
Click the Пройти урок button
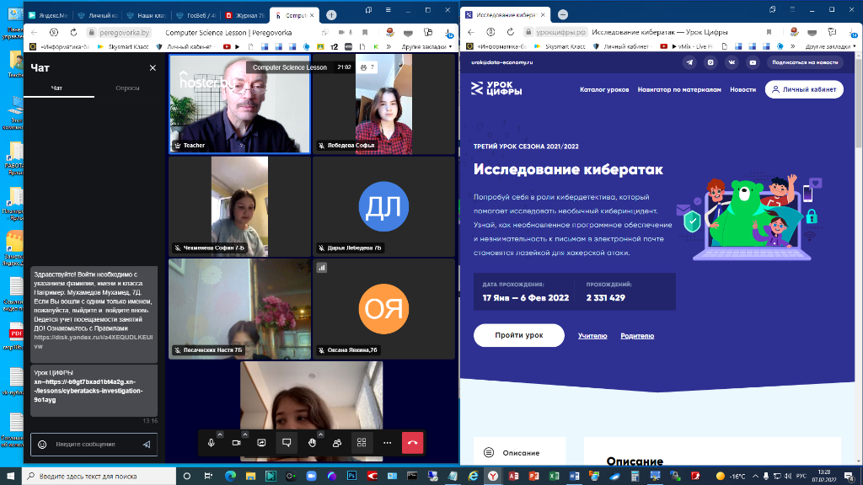tap(518, 335)
